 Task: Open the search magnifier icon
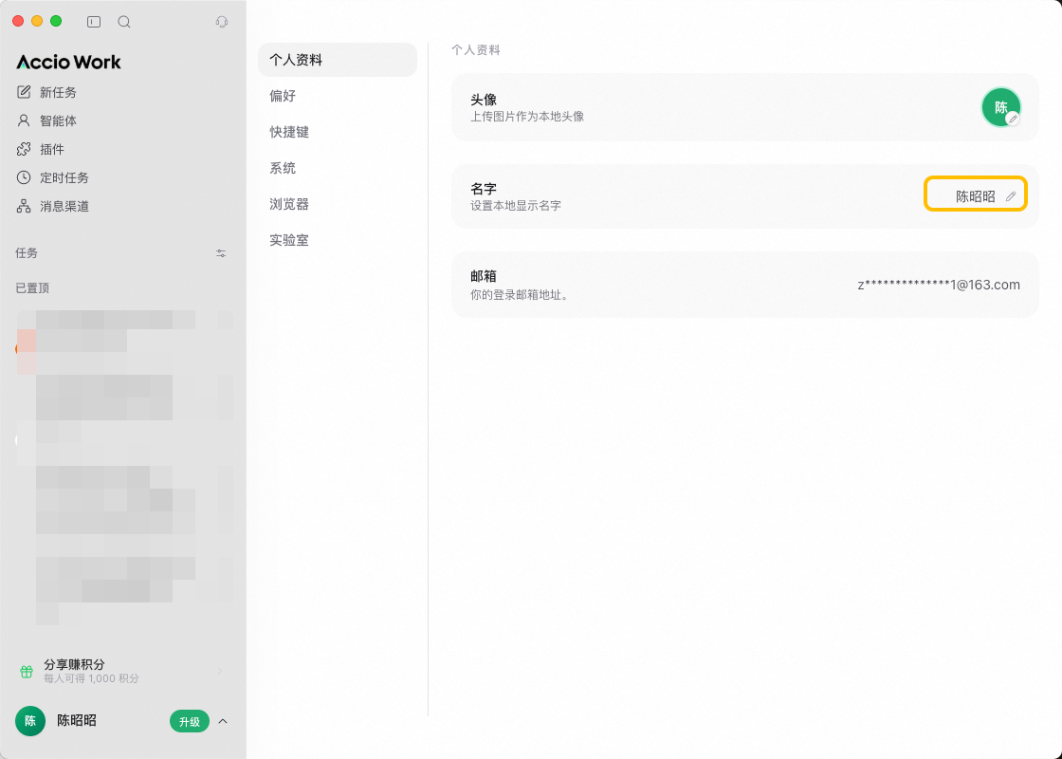[124, 22]
